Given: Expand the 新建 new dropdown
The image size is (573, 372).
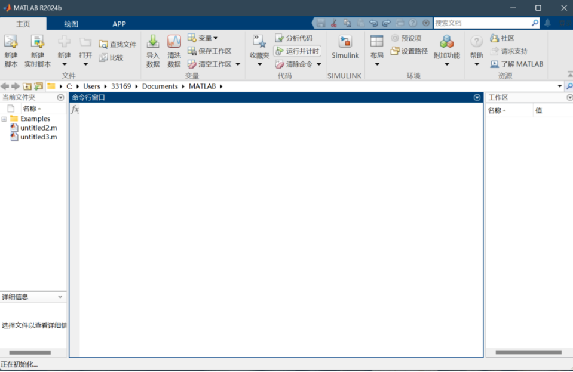Looking at the screenshot, I should point(65,64).
